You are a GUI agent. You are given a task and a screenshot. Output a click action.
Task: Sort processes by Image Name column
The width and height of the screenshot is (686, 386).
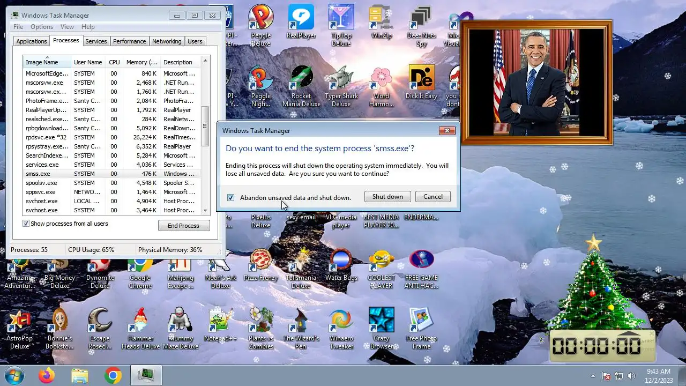coord(46,62)
